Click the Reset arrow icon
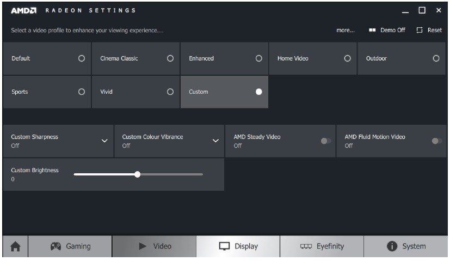Viewport: 450px width, 261px height. coord(420,30)
